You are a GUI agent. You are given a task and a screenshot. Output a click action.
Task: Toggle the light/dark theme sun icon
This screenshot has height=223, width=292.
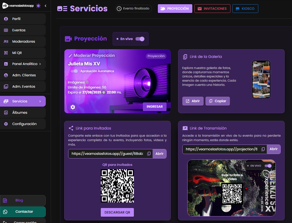[x=39, y=6]
